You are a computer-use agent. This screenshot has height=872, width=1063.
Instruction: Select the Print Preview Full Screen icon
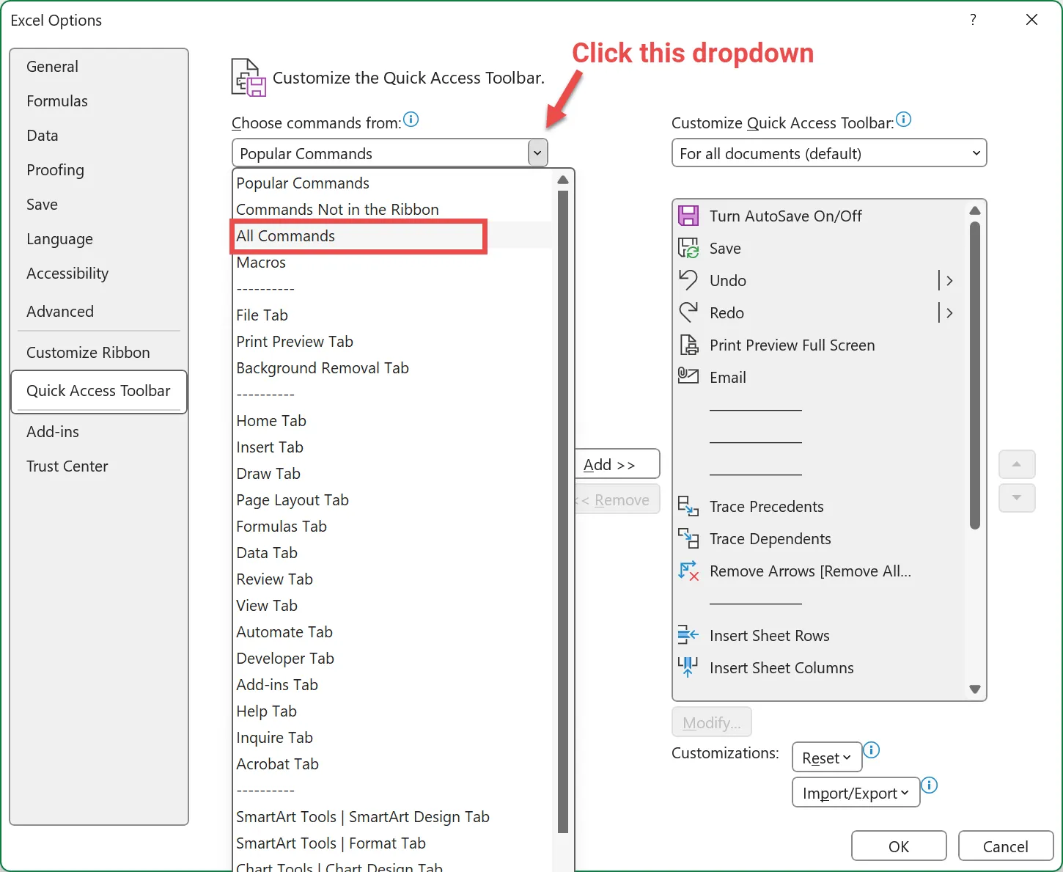688,345
